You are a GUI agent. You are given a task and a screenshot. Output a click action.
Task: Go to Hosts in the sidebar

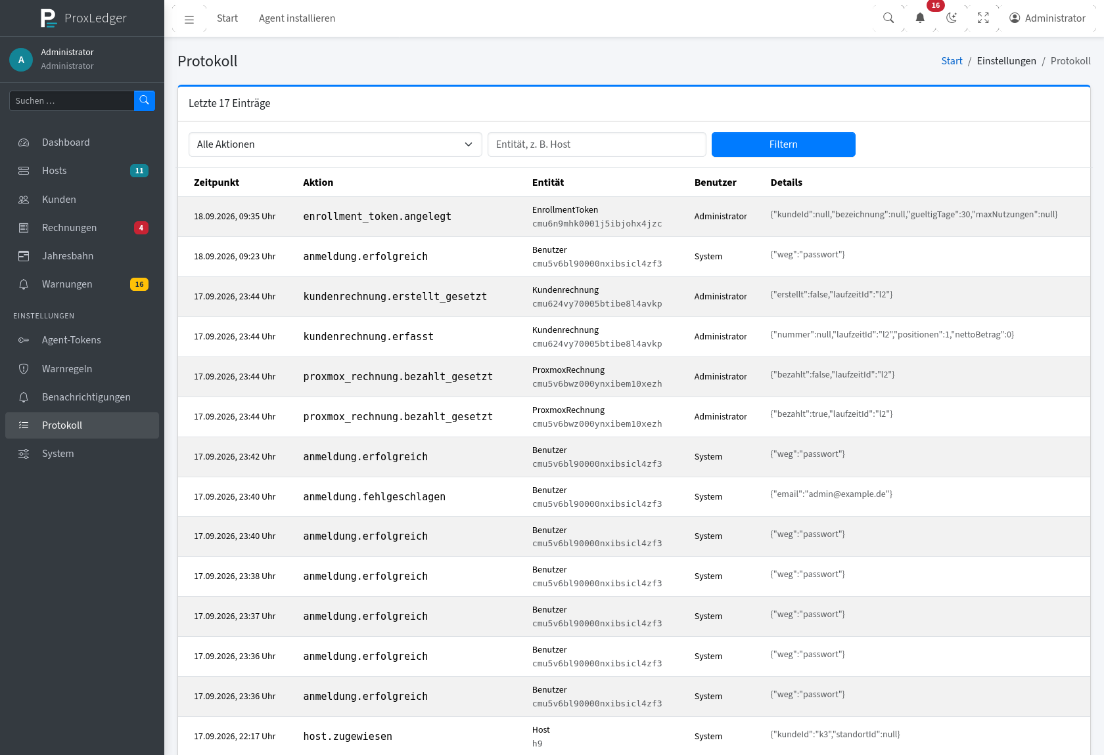point(82,171)
